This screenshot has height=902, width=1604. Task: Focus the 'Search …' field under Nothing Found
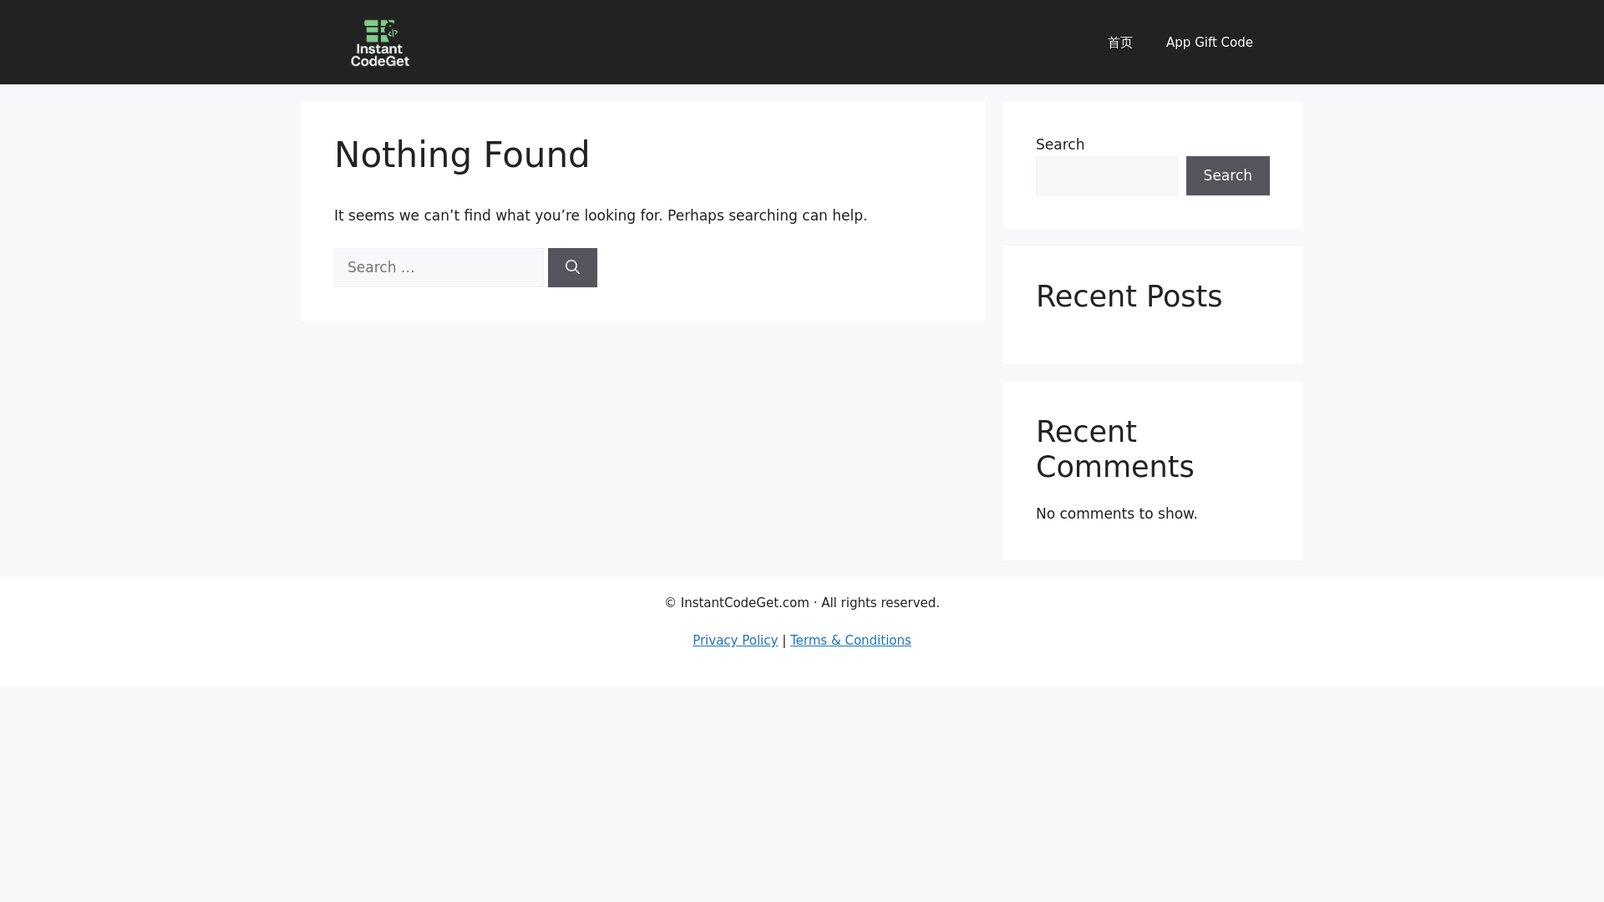(x=439, y=267)
